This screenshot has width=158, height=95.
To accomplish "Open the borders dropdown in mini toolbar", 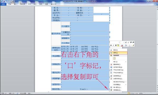I will [131, 45].
